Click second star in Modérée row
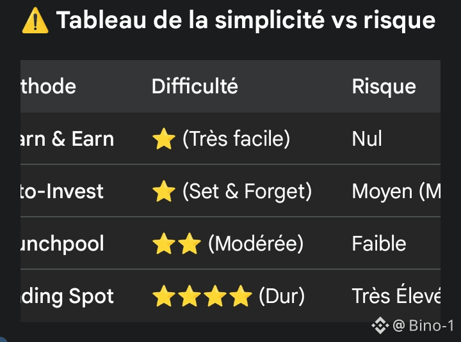Image resolution: width=461 pixels, height=342 pixels. click(190, 244)
